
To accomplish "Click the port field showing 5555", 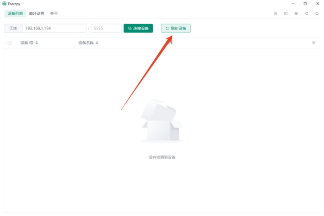I will pyautogui.click(x=106, y=28).
